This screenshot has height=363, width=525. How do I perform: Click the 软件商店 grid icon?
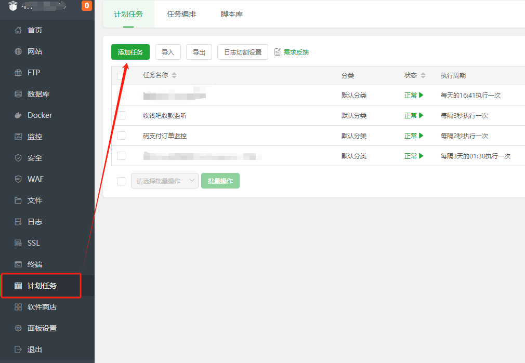[x=18, y=307]
